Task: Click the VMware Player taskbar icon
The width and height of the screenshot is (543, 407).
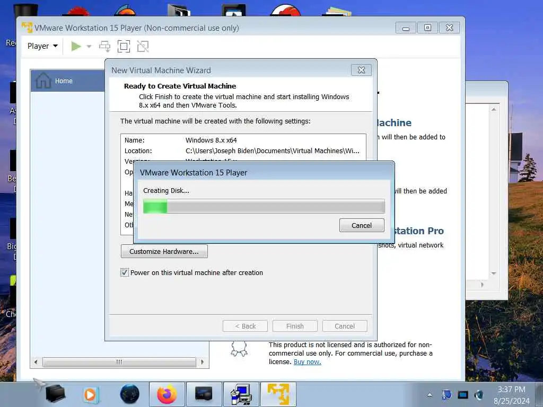Action: coord(278,394)
